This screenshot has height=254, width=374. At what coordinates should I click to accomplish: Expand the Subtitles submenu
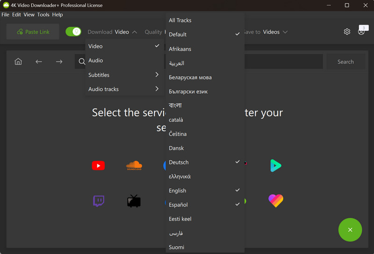coord(124,75)
